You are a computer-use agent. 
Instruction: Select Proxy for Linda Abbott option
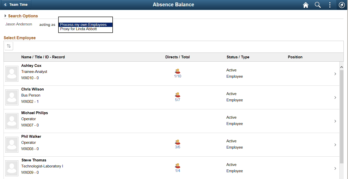pos(78,29)
